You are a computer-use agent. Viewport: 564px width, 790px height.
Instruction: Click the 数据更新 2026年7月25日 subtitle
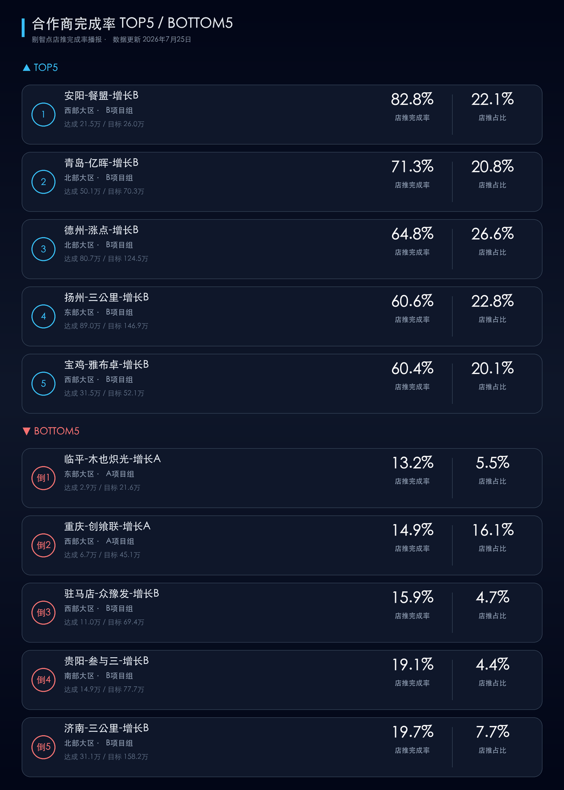coord(152,40)
